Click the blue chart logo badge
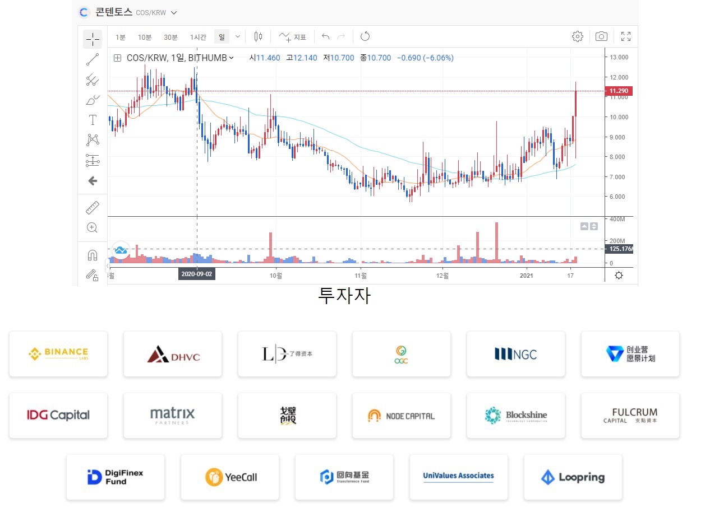The image size is (719, 508). tap(120, 250)
